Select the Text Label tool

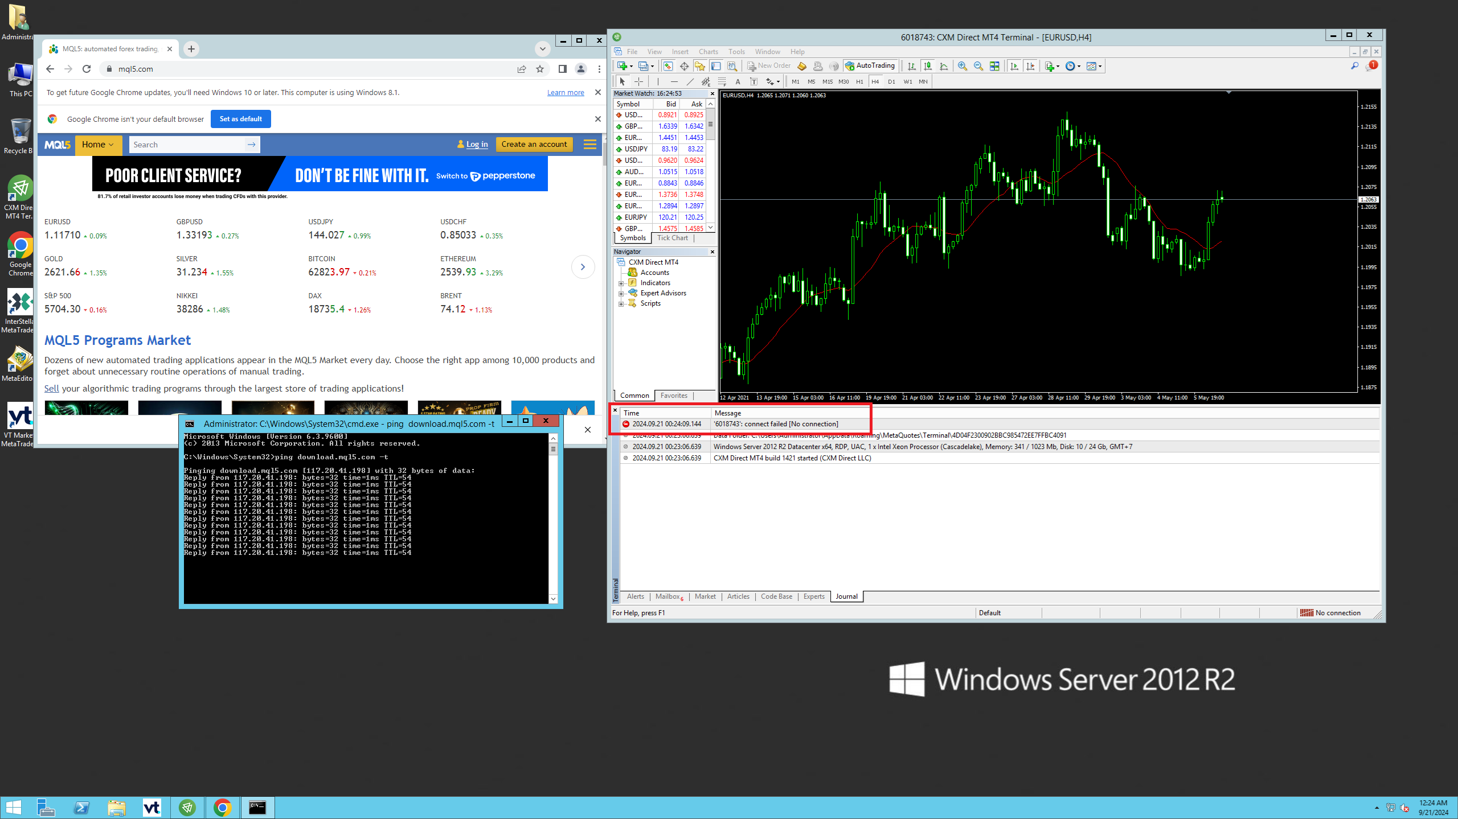click(x=753, y=81)
